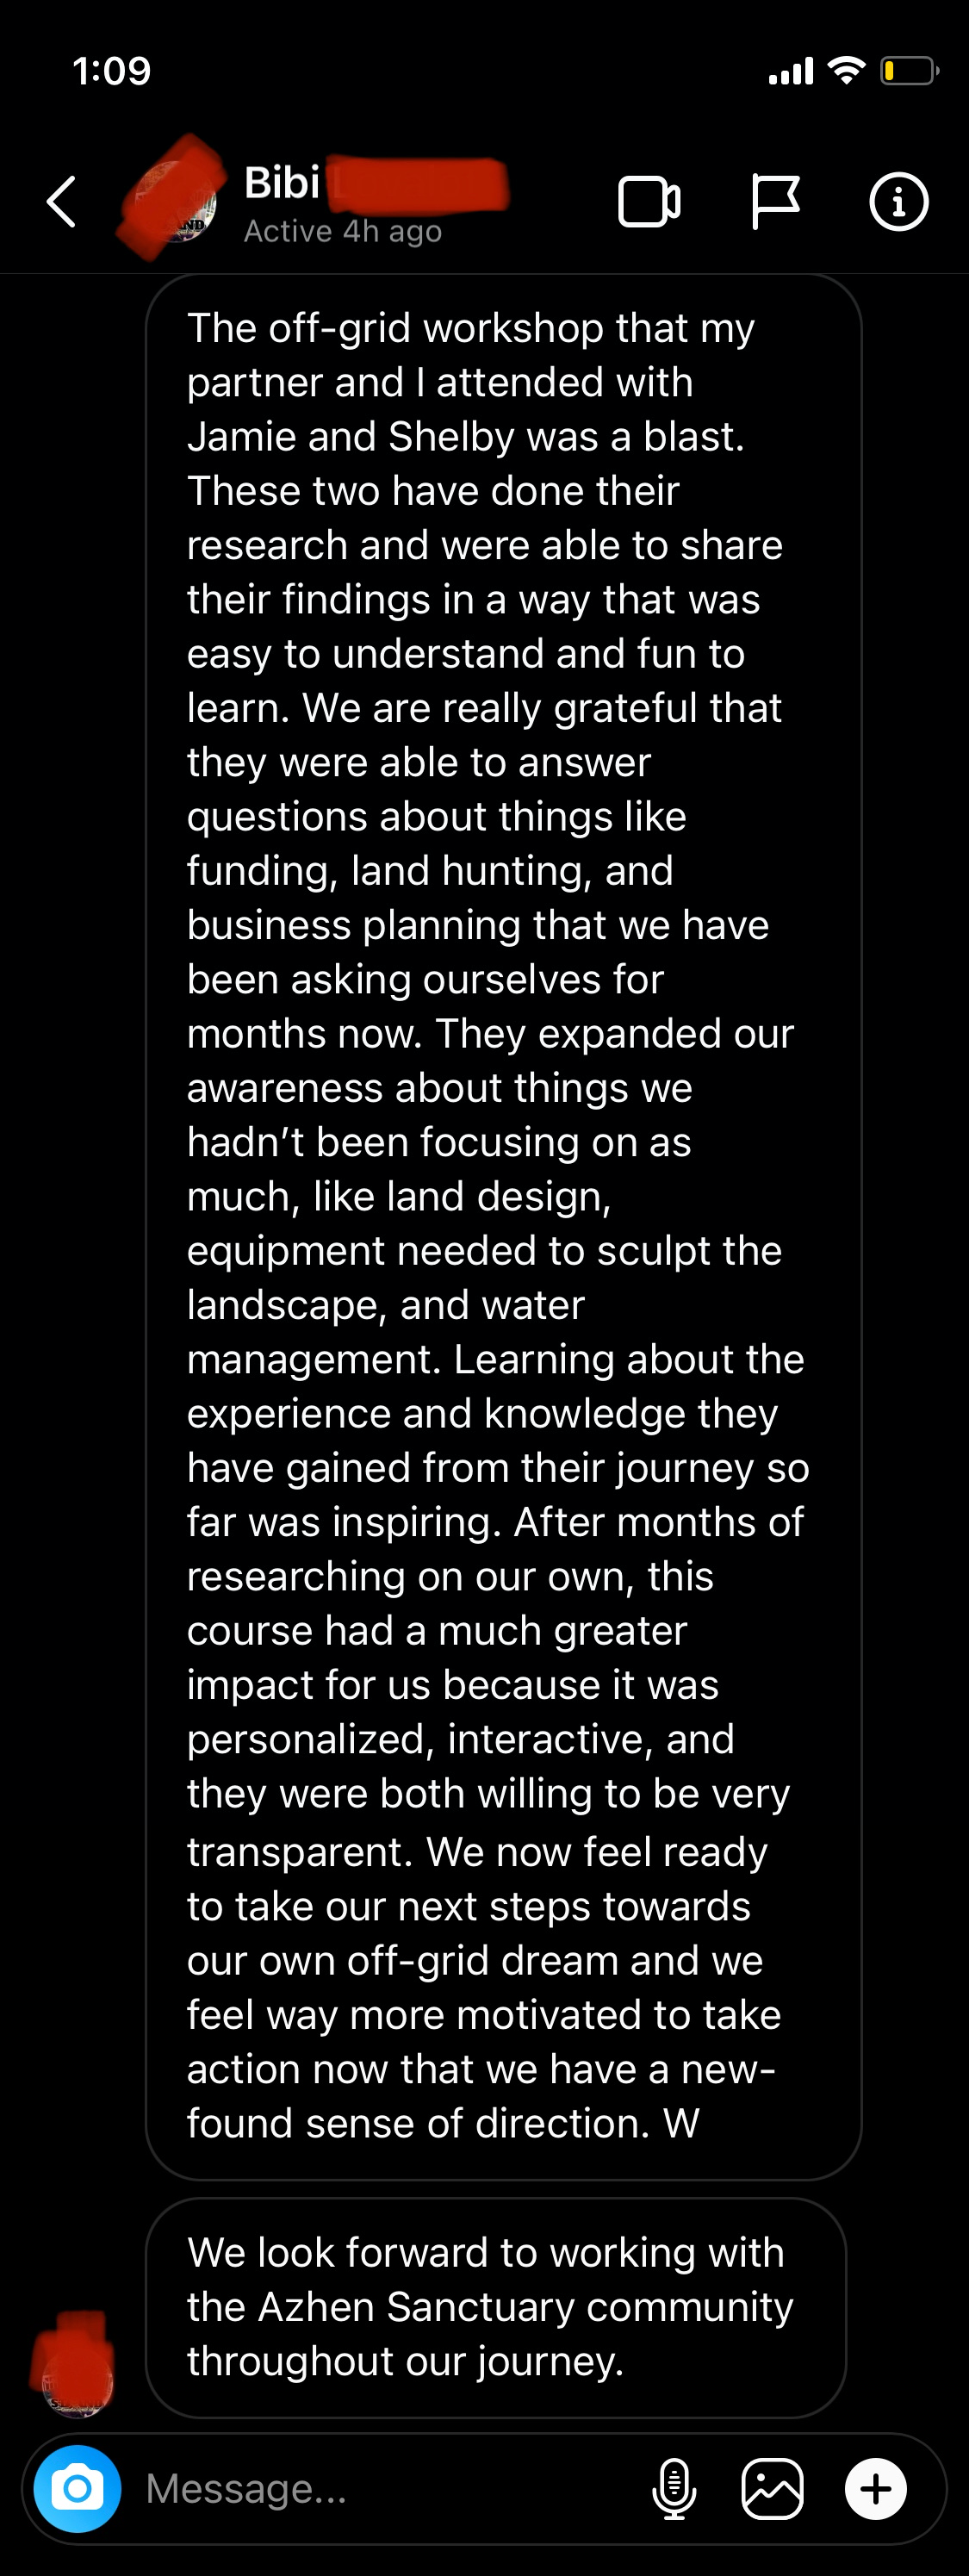Viewport: 969px width, 2576px height.
Task: Tap the flag icon in header
Action: pyautogui.click(x=775, y=202)
